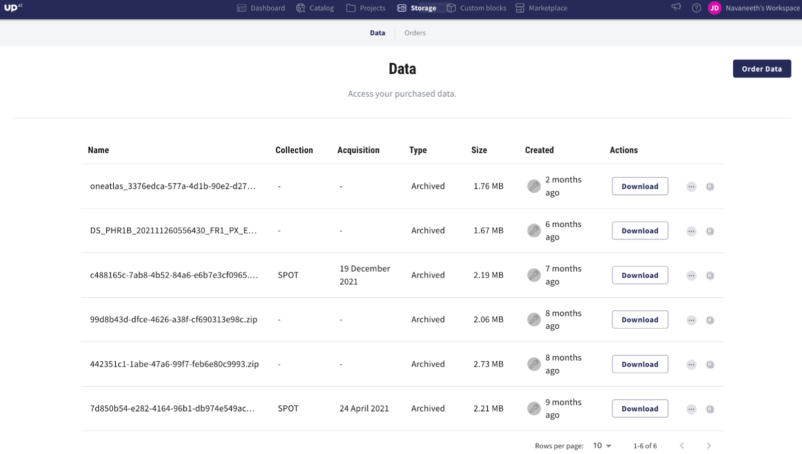This screenshot has width=802, height=454.
Task: Open the Marketplace
Action: [541, 8]
